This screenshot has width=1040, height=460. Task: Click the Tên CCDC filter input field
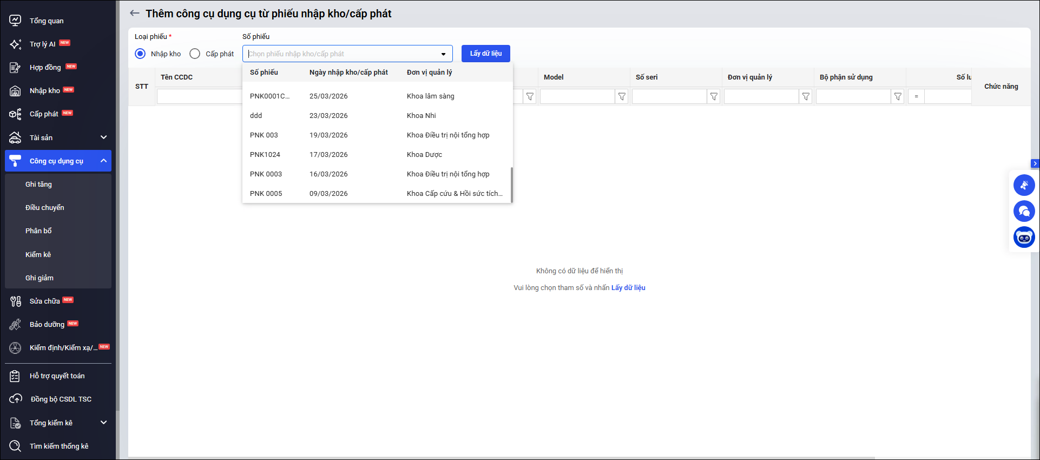[199, 97]
